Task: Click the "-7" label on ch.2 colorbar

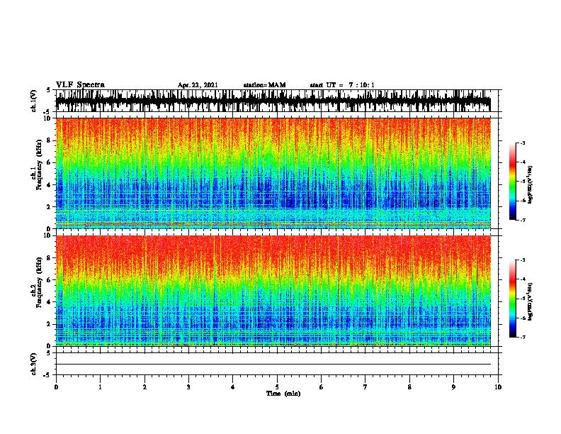Action: coord(523,338)
